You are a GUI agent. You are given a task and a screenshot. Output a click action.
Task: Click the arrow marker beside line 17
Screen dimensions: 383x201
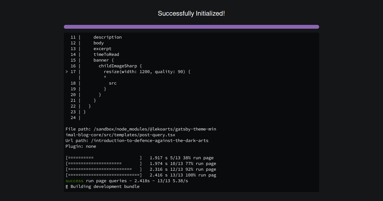[66, 71]
